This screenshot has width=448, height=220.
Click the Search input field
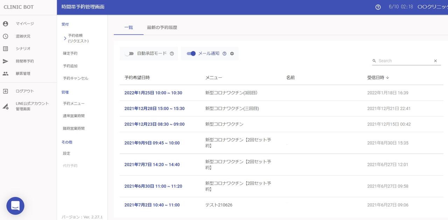pos(404,61)
